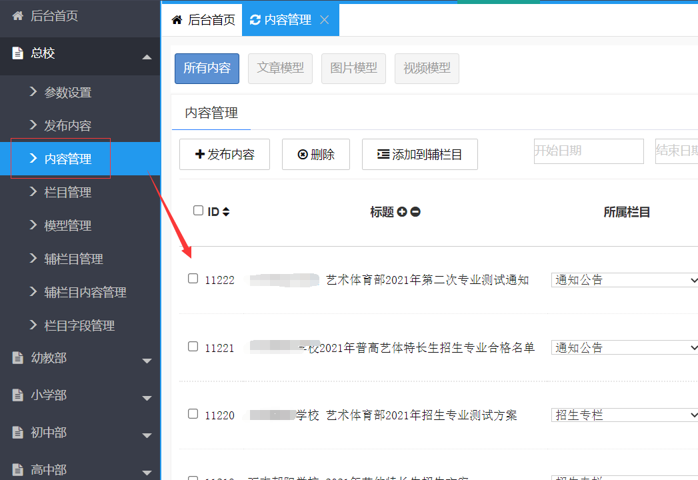Check the box for row 11222
This screenshot has width=698, height=480.
193,279
